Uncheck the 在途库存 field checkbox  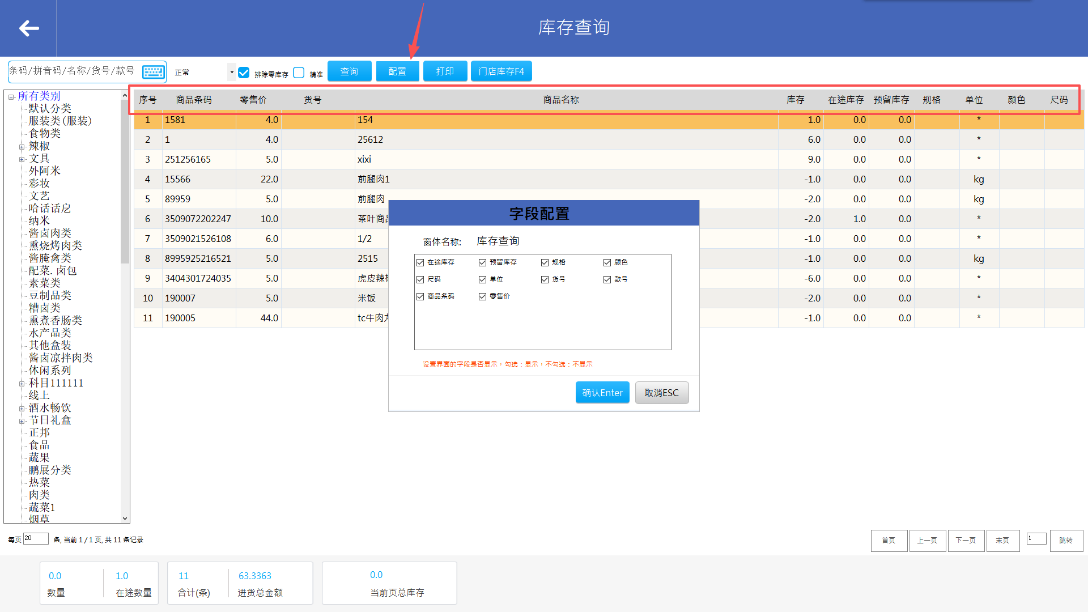coord(420,262)
